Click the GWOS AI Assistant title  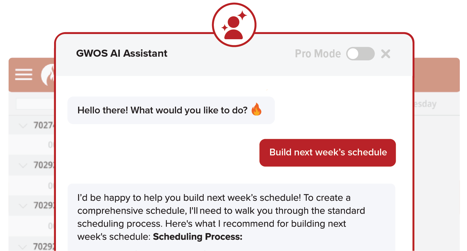(122, 54)
